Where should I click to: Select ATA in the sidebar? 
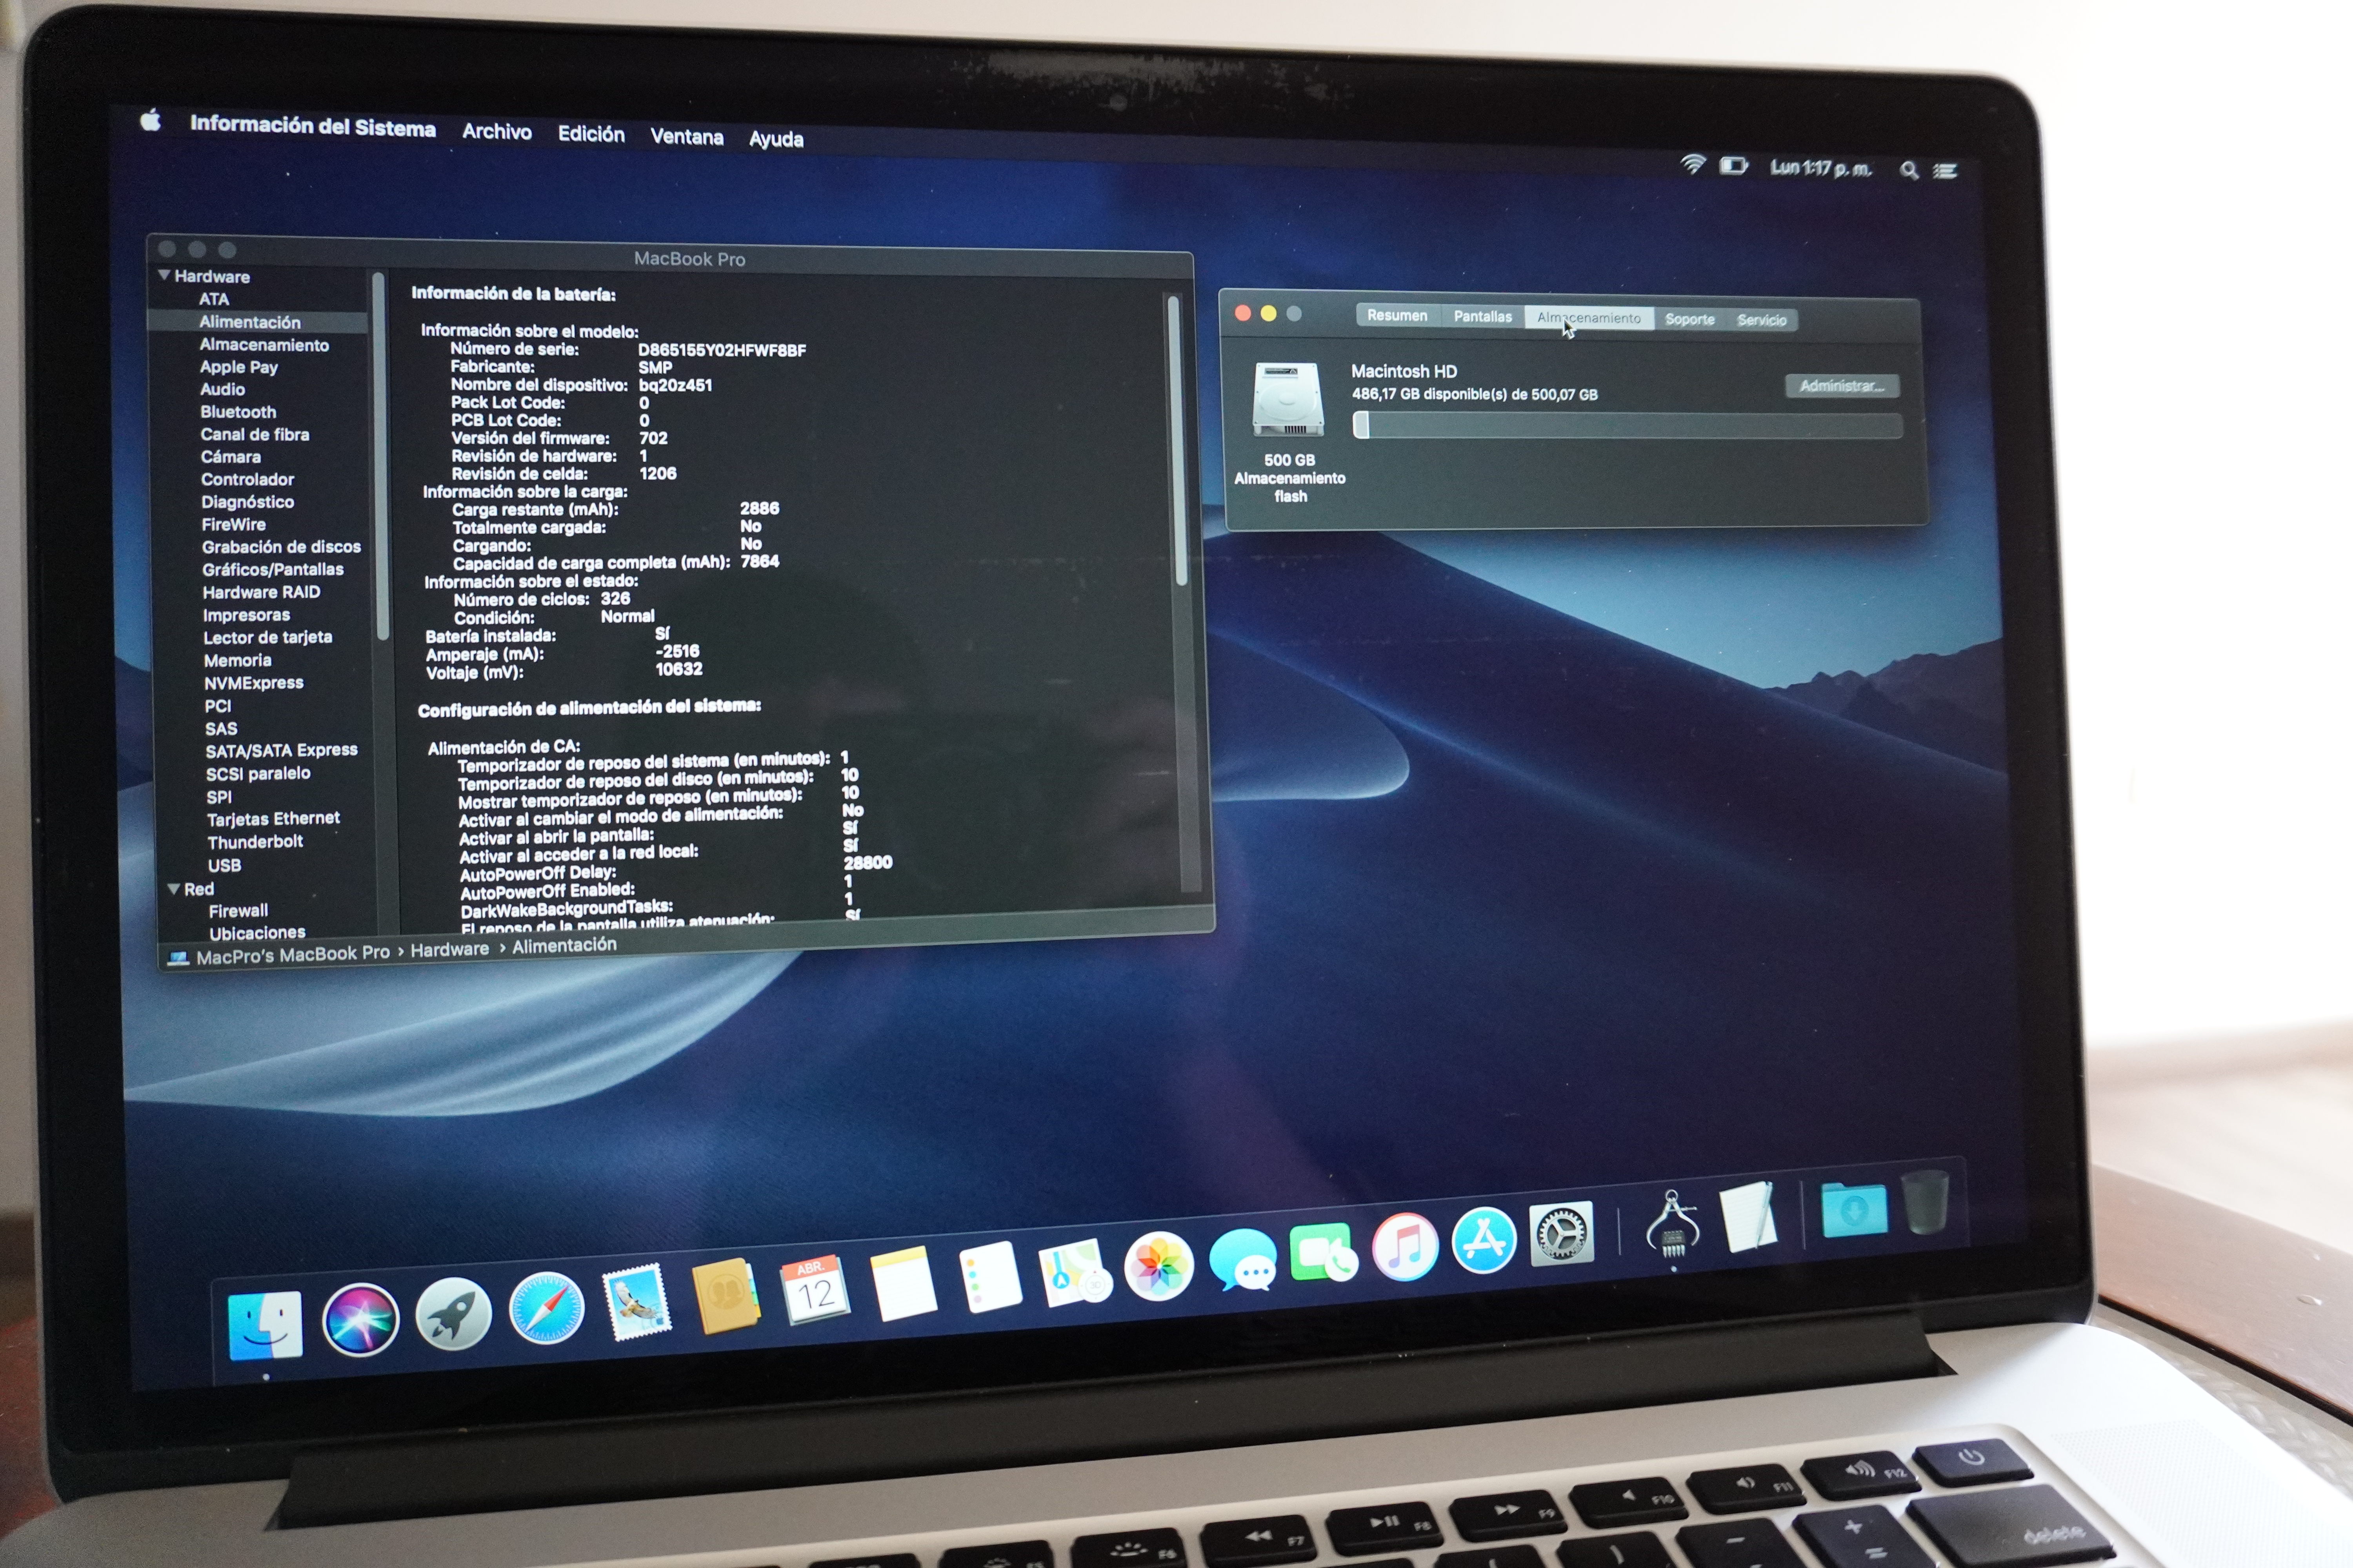214,299
